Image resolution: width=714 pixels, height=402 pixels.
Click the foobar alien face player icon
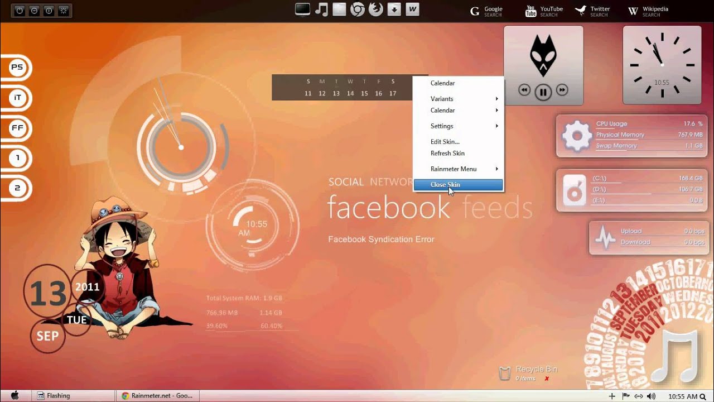click(x=543, y=56)
